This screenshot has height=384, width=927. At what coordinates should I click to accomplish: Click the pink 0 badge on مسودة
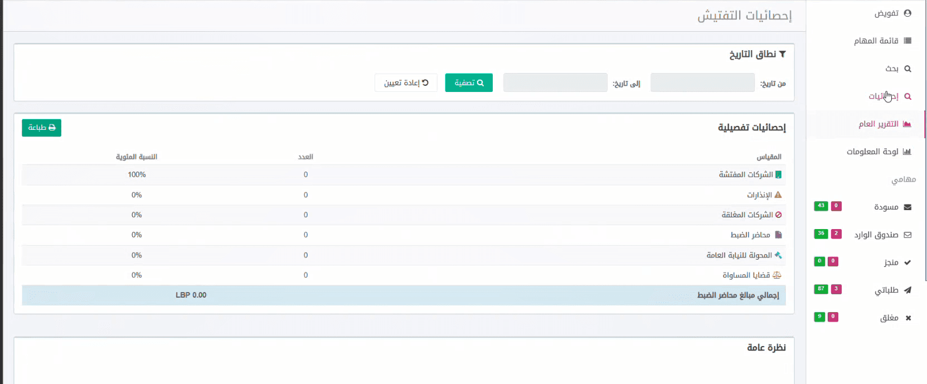(x=836, y=206)
